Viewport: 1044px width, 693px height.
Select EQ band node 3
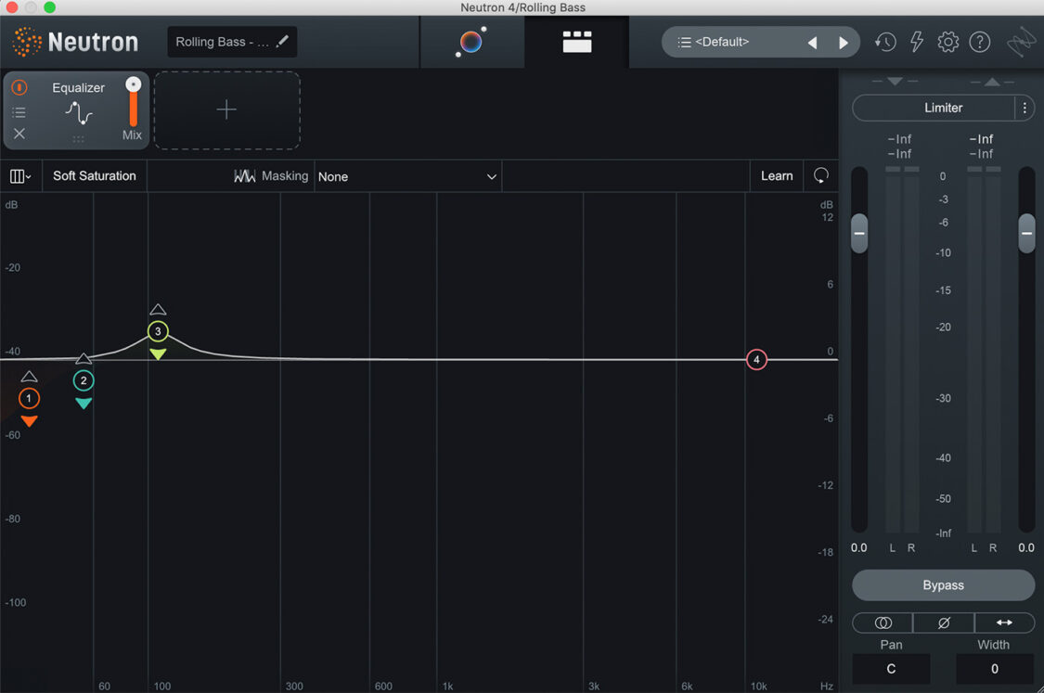tap(158, 331)
